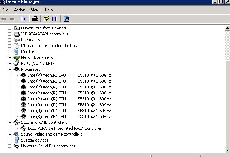Open the Properties toolbar icon
The width and height of the screenshot is (230, 157).
click(46, 19)
